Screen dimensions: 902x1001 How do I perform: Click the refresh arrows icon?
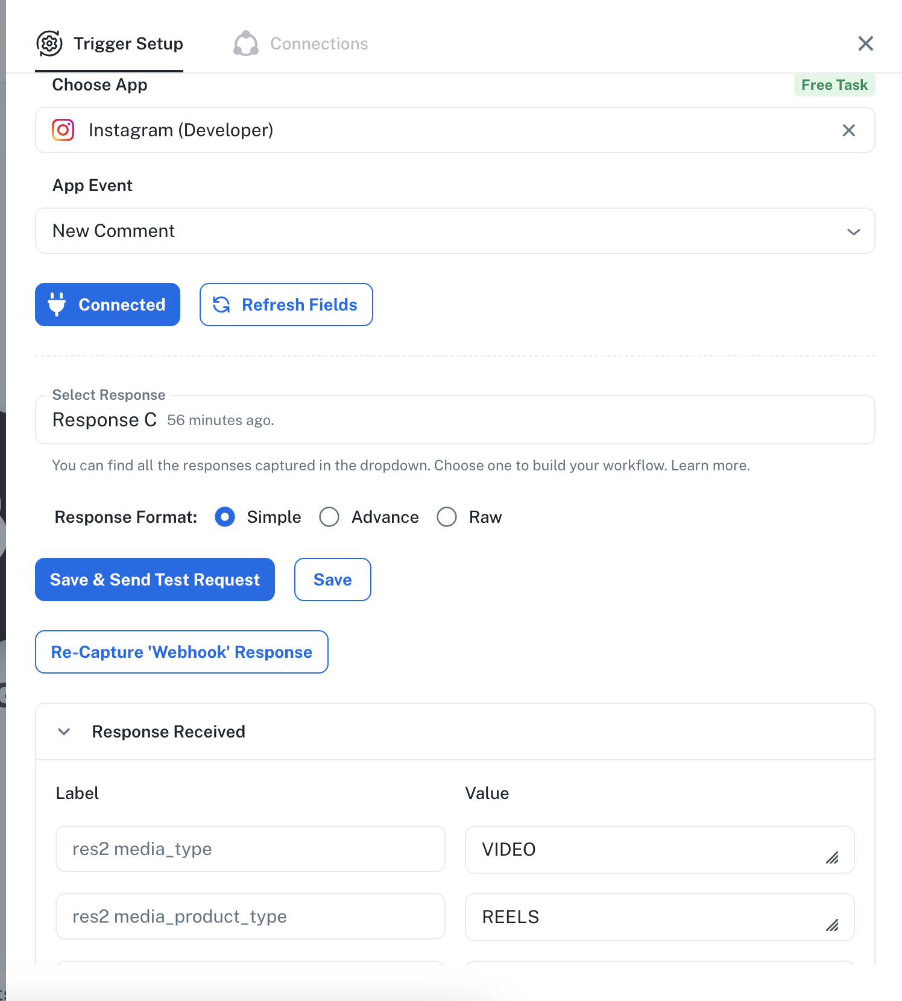click(x=221, y=305)
